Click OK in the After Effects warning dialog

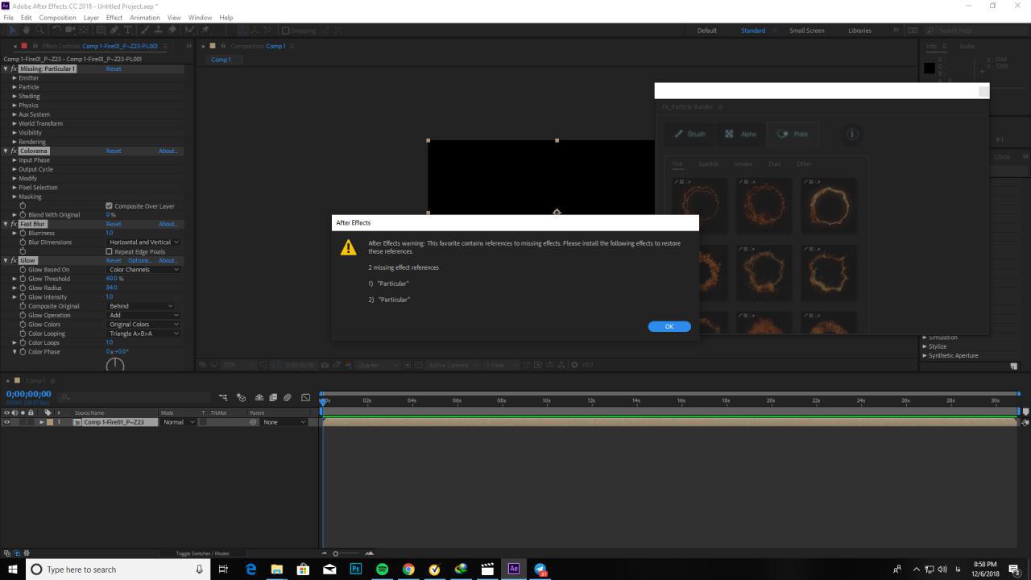point(669,326)
